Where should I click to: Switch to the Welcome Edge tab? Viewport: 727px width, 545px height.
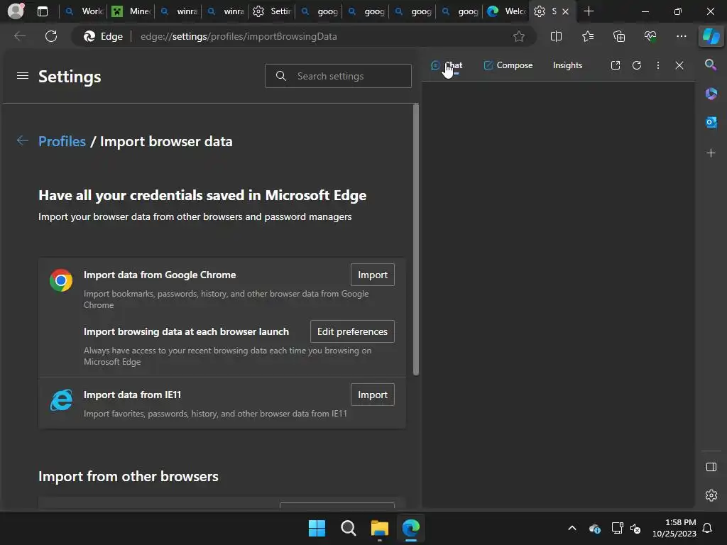(x=505, y=11)
